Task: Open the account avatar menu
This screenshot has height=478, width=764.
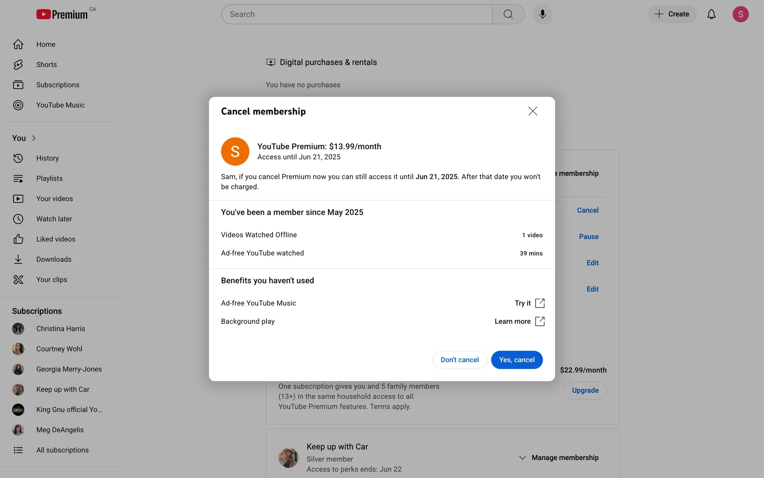Action: (x=741, y=14)
